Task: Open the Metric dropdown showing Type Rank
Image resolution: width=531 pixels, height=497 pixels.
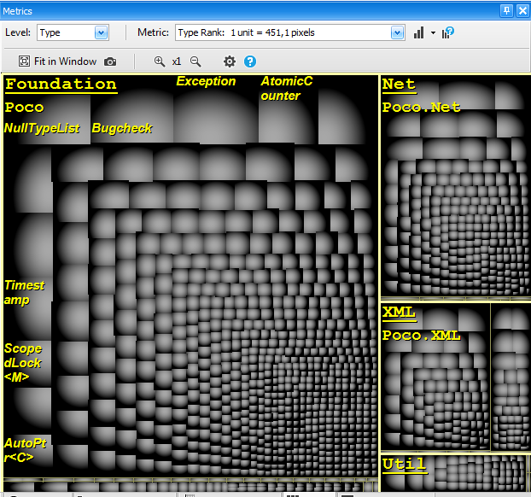Action: pos(290,32)
